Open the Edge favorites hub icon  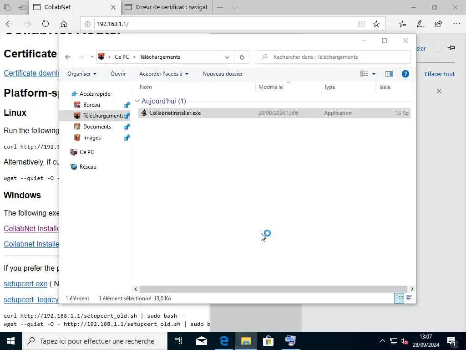tap(402, 24)
